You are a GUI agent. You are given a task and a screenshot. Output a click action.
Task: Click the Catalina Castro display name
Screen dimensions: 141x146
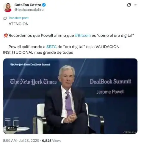pyautogui.click(x=28, y=5)
